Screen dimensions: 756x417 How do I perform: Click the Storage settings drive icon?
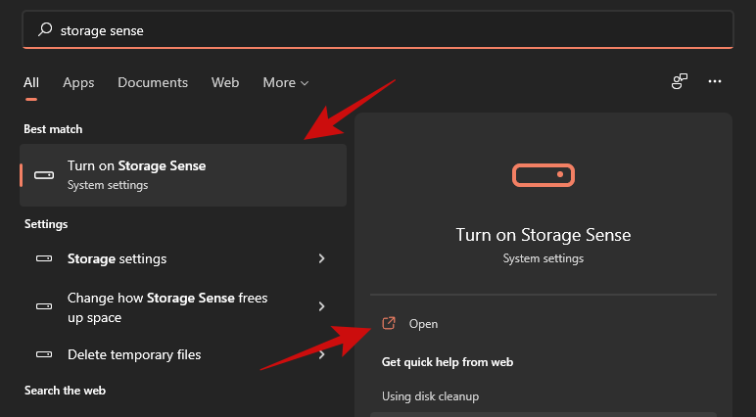(44, 259)
